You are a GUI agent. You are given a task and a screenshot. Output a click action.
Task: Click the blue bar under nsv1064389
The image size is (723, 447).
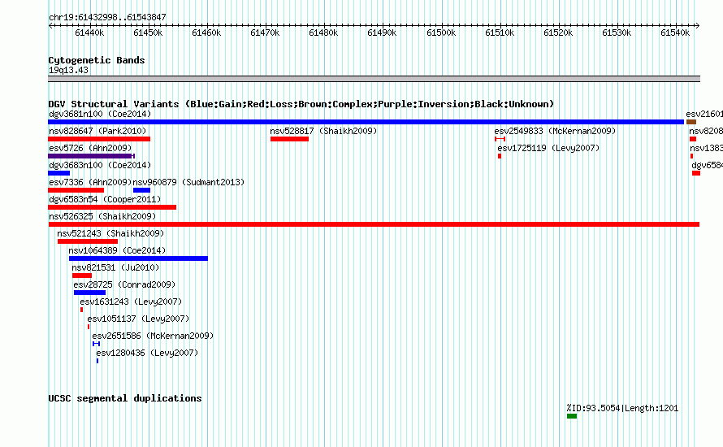[138, 258]
